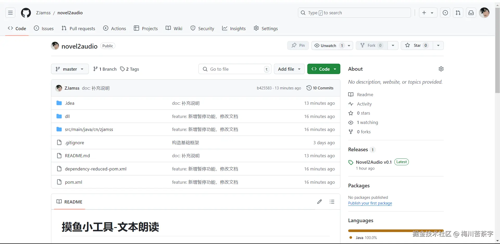Open the .idea folder
The width and height of the screenshot is (500, 244).
coord(70,103)
